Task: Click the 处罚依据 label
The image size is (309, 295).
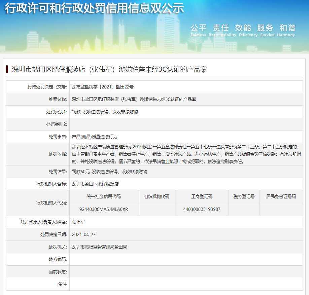Action: click(58, 154)
